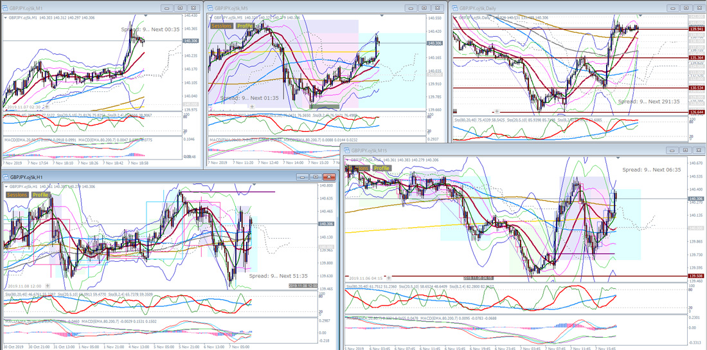Click the 'Spread: 9.. Next 00:35' label in M1 chart
Image resolution: width=707 pixels, height=350 pixels.
coord(150,30)
